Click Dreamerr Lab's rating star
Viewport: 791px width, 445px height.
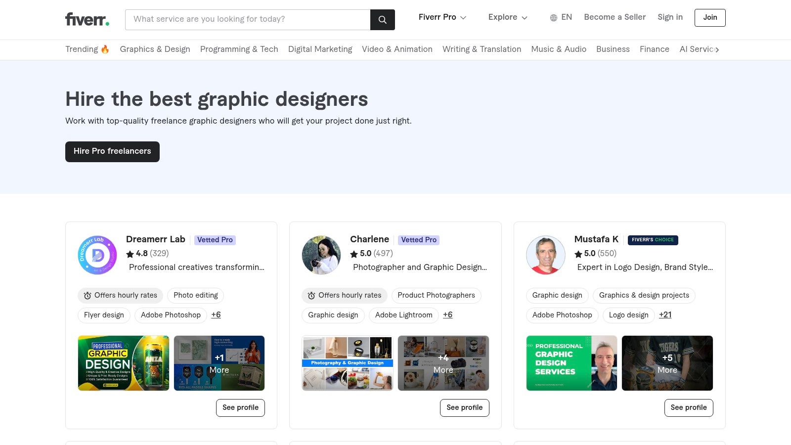[130, 254]
